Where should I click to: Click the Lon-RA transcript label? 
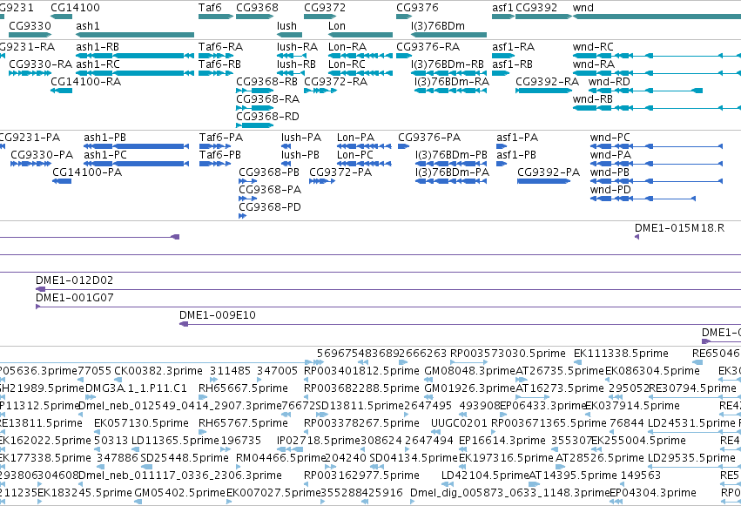(347, 47)
